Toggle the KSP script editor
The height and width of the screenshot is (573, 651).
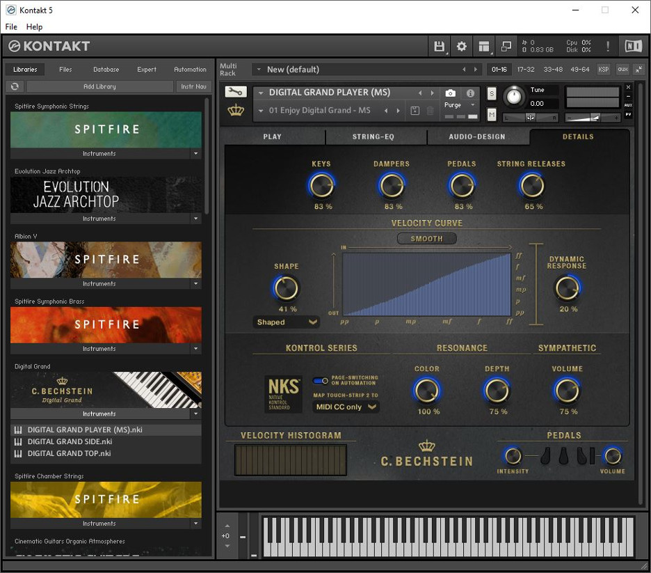pyautogui.click(x=603, y=70)
